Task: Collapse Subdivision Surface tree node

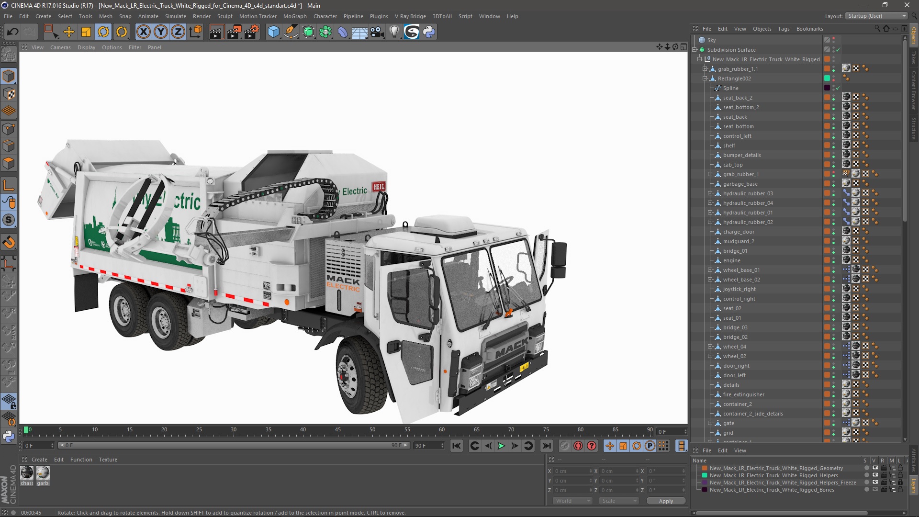Action: [x=695, y=50]
